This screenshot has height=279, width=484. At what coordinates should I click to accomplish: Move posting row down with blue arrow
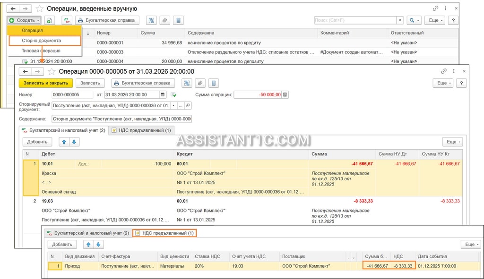74,142
